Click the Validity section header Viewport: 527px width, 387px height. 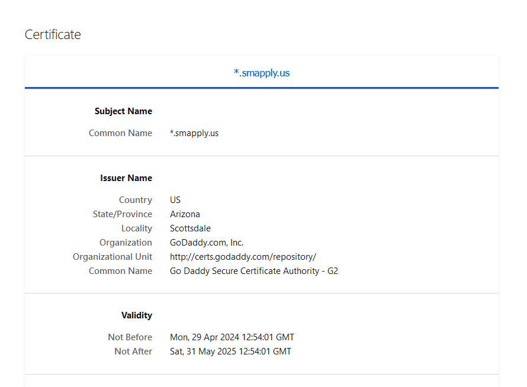click(x=137, y=315)
